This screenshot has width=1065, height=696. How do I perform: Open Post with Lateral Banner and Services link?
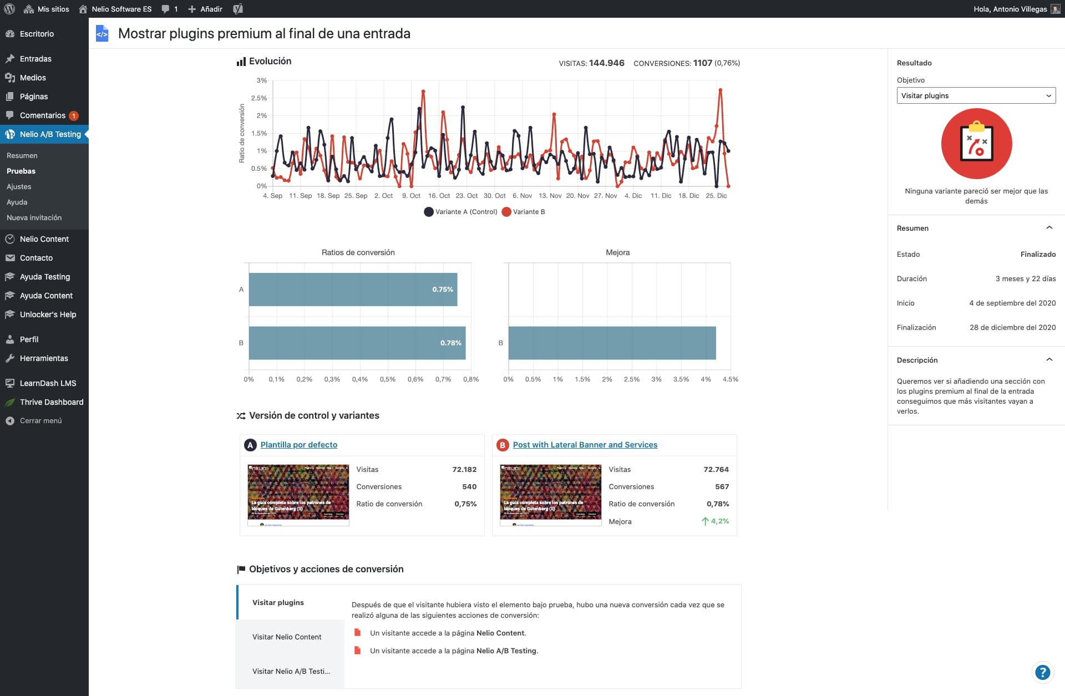[x=585, y=445]
